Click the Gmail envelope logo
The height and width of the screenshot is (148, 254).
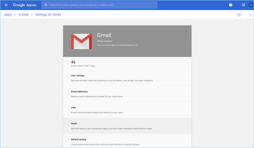[81, 41]
